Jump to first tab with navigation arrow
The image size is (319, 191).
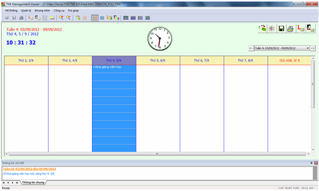(x=3, y=182)
